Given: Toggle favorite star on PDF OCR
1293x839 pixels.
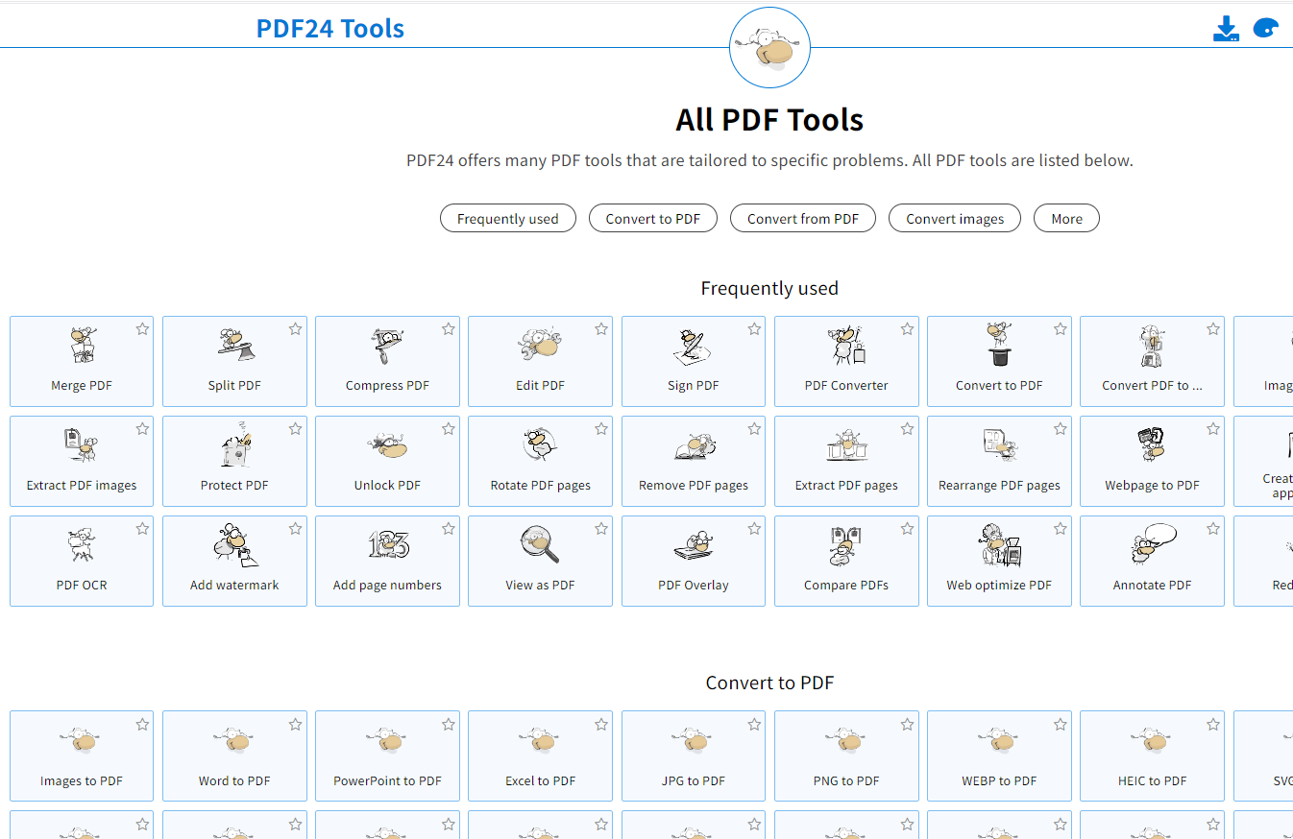Looking at the screenshot, I should click(142, 529).
